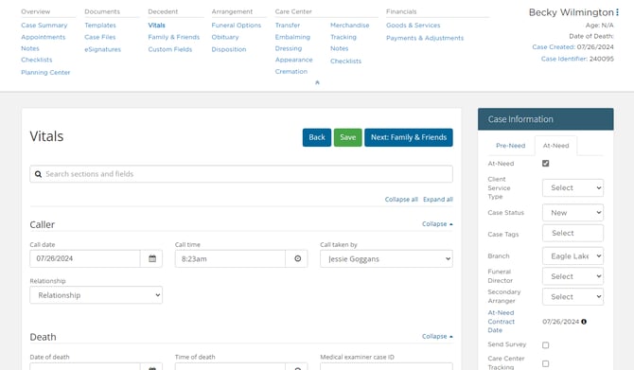Open the kebab menu beside Becky Wilmington
The width and height of the screenshot is (634, 370).
point(617,12)
